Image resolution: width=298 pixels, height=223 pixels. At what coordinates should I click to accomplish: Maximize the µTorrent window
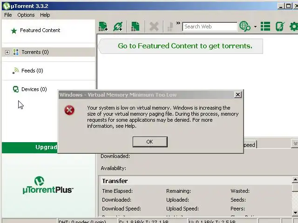[x=288, y=6]
